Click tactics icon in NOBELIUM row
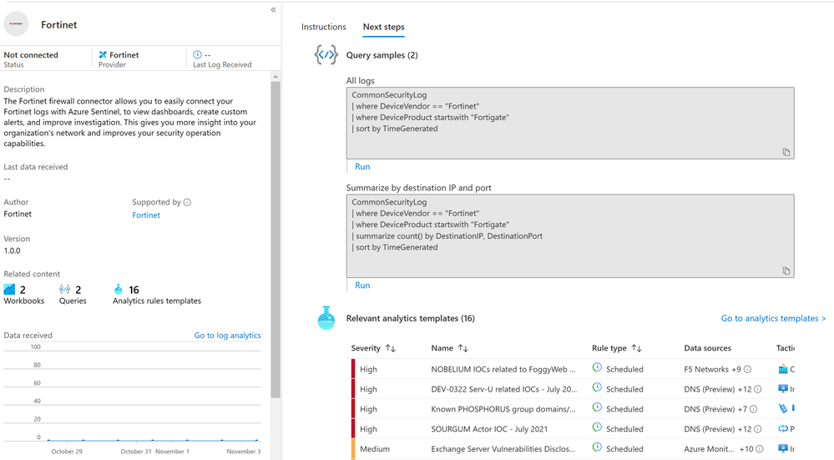834x460 pixels. click(x=783, y=369)
